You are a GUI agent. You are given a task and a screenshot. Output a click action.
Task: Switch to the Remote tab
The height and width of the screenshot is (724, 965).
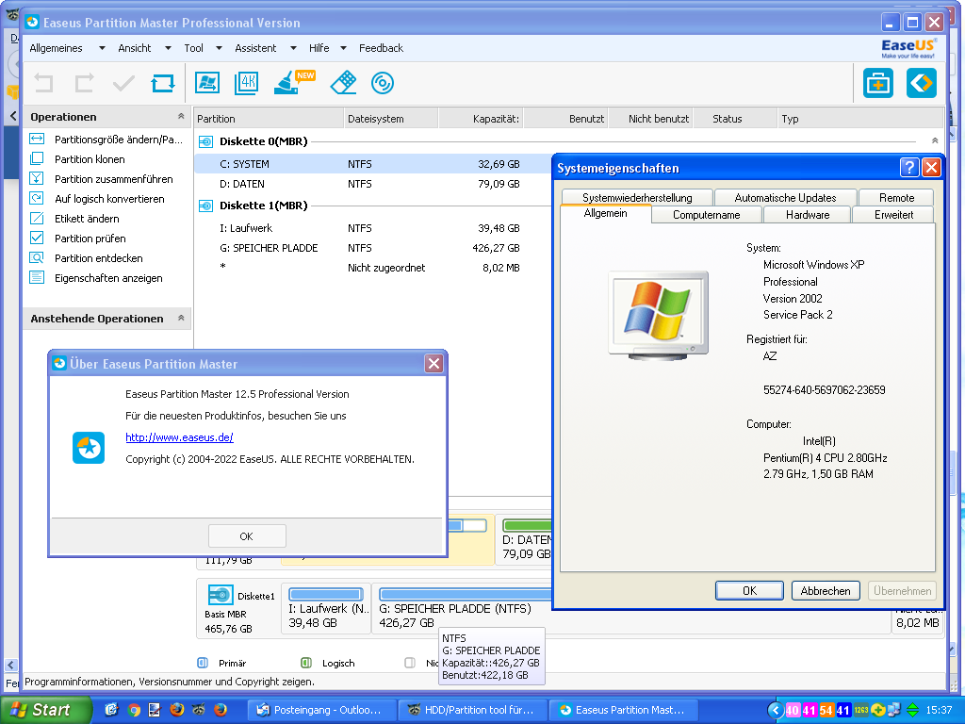point(896,198)
